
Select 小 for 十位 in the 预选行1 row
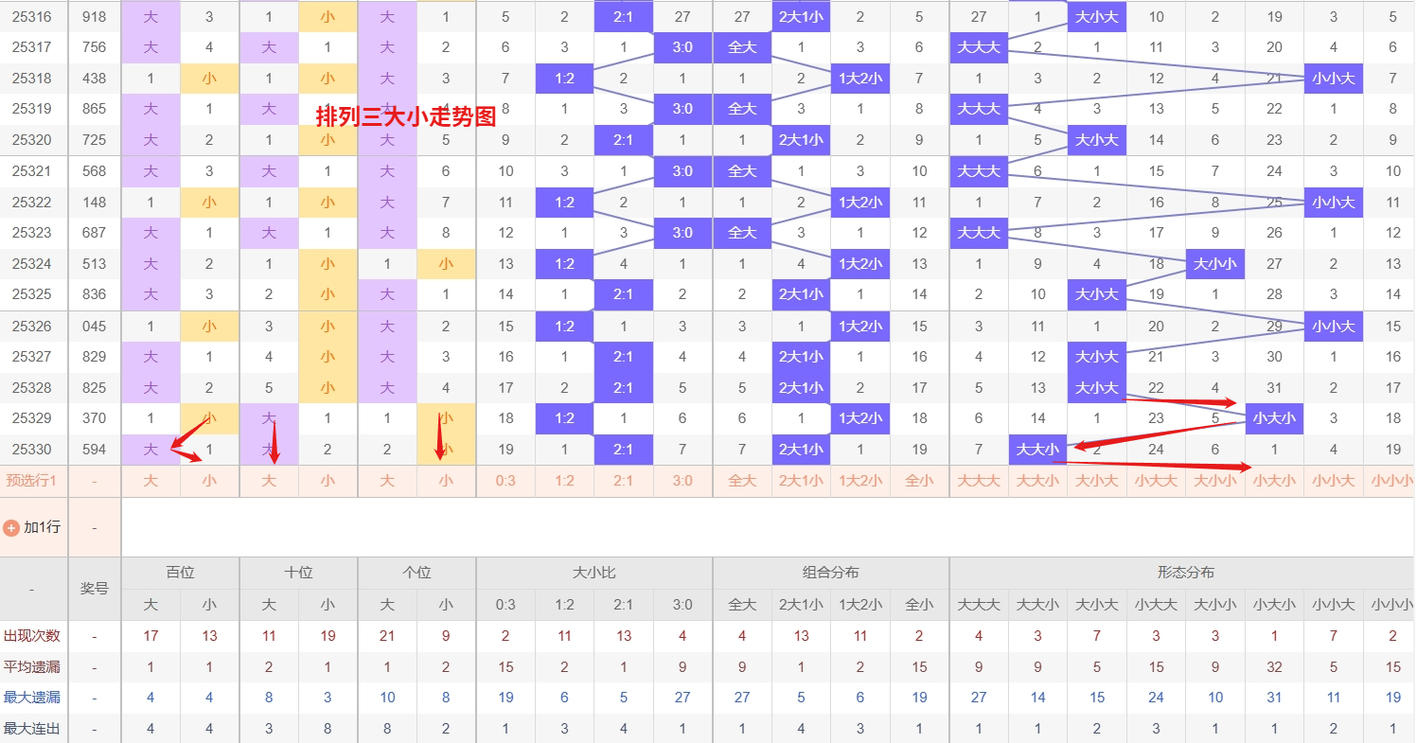pyautogui.click(x=328, y=481)
